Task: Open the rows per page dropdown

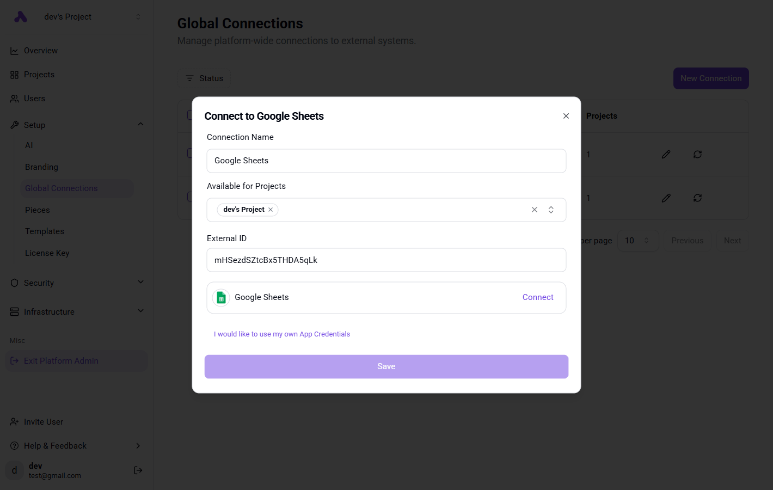Action: (x=637, y=241)
